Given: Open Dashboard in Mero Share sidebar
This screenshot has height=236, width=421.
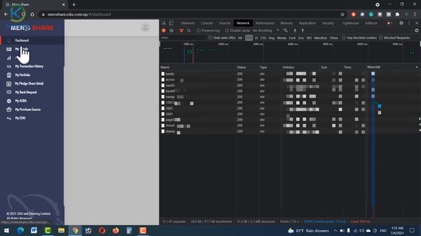Looking at the screenshot, I should coord(22,41).
